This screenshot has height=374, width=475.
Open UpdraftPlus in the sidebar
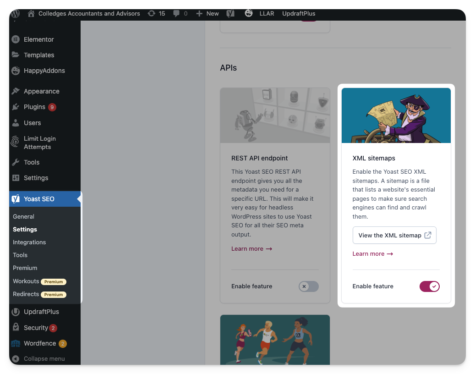(41, 312)
